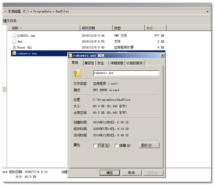The image size is (214, 185).
Task: Click the 6 KB size cell
Action: pos(161,47)
